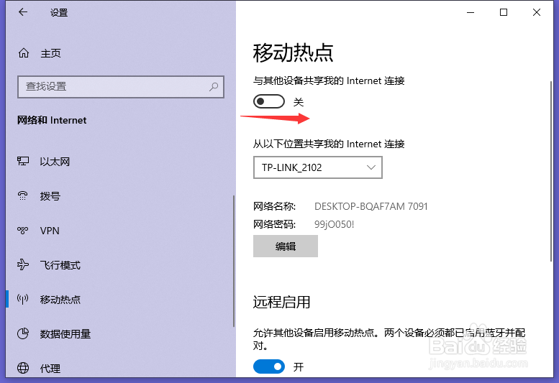This screenshot has height=383, width=559.
Task: Turn on Internet connection sharing toggle
Action: click(x=269, y=101)
